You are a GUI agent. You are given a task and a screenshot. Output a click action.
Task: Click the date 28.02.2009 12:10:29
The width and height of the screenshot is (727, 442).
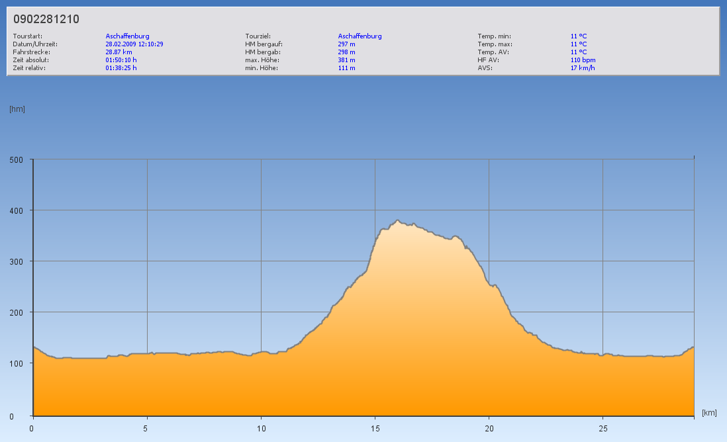click(x=134, y=44)
